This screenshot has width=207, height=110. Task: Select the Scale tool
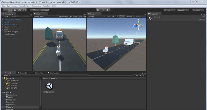(20, 10)
